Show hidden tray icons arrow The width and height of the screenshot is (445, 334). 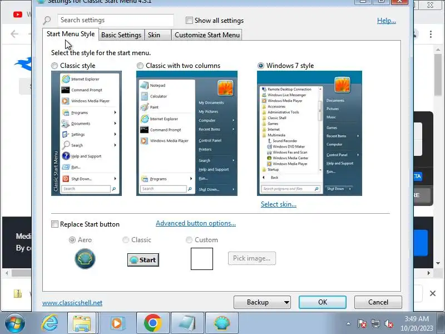click(x=348, y=323)
